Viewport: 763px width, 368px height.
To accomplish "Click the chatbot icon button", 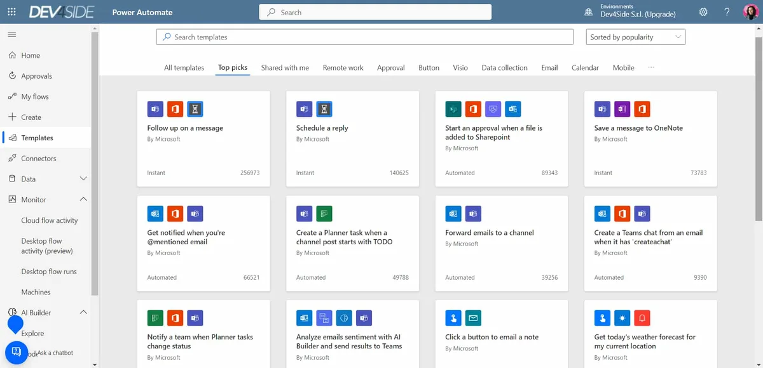I will point(17,352).
